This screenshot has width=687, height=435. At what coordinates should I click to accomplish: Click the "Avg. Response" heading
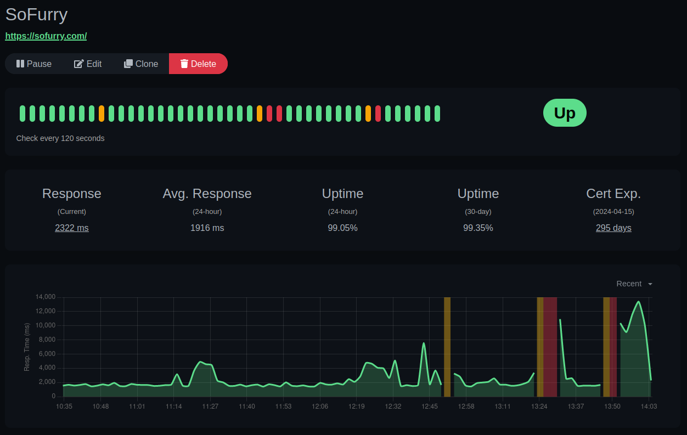tap(207, 194)
